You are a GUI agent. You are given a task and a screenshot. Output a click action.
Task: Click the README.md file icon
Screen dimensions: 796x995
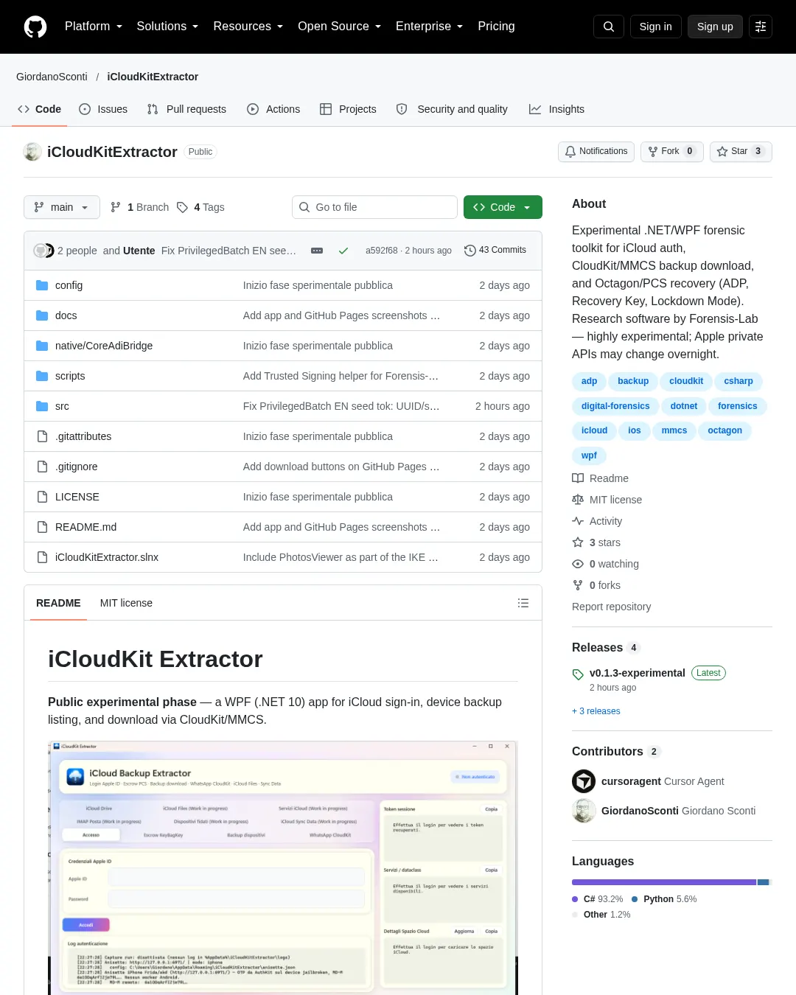(42, 527)
